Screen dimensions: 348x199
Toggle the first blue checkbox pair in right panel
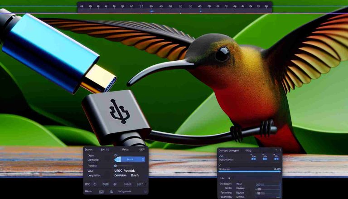click(253, 158)
